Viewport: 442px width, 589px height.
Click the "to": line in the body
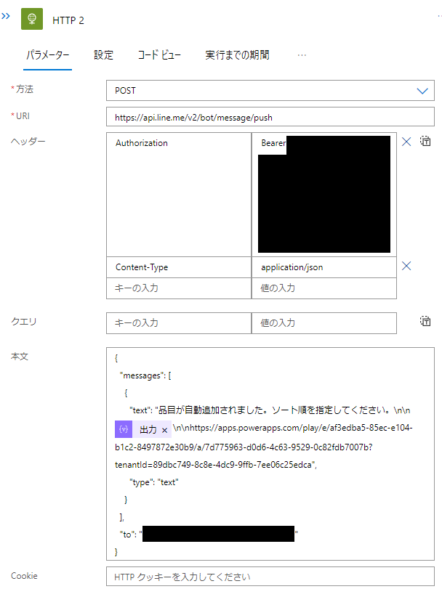(x=209, y=534)
